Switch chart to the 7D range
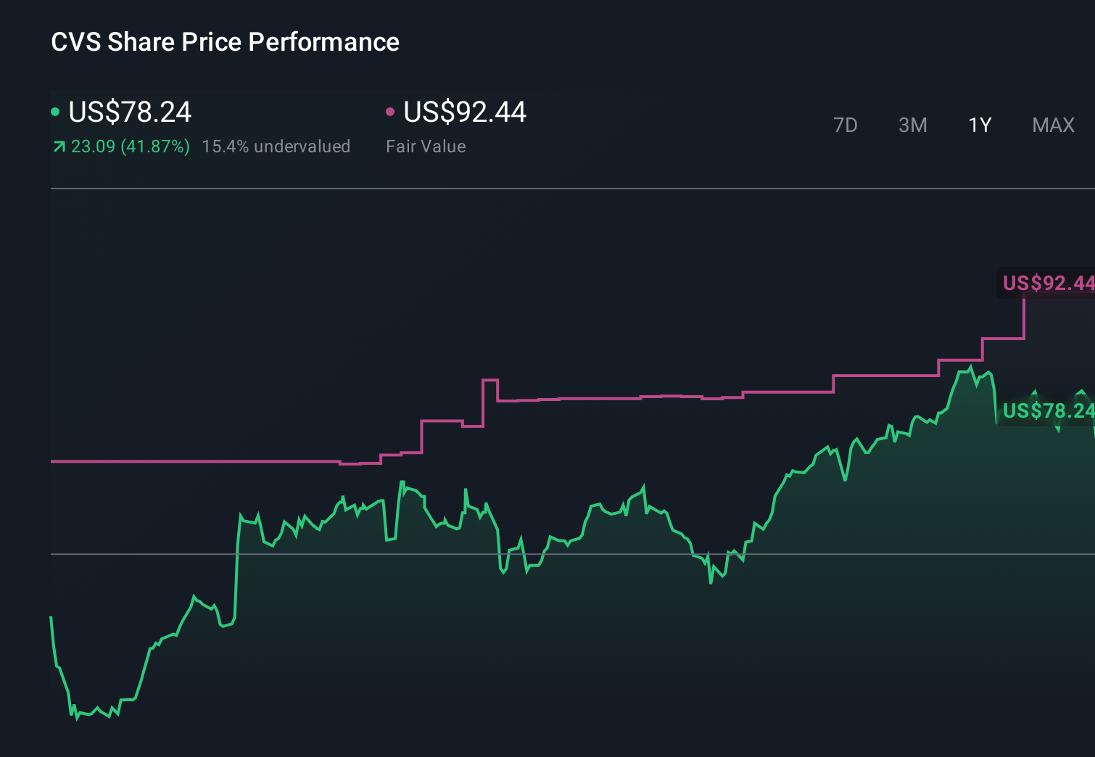The width and height of the screenshot is (1095, 757). point(845,125)
